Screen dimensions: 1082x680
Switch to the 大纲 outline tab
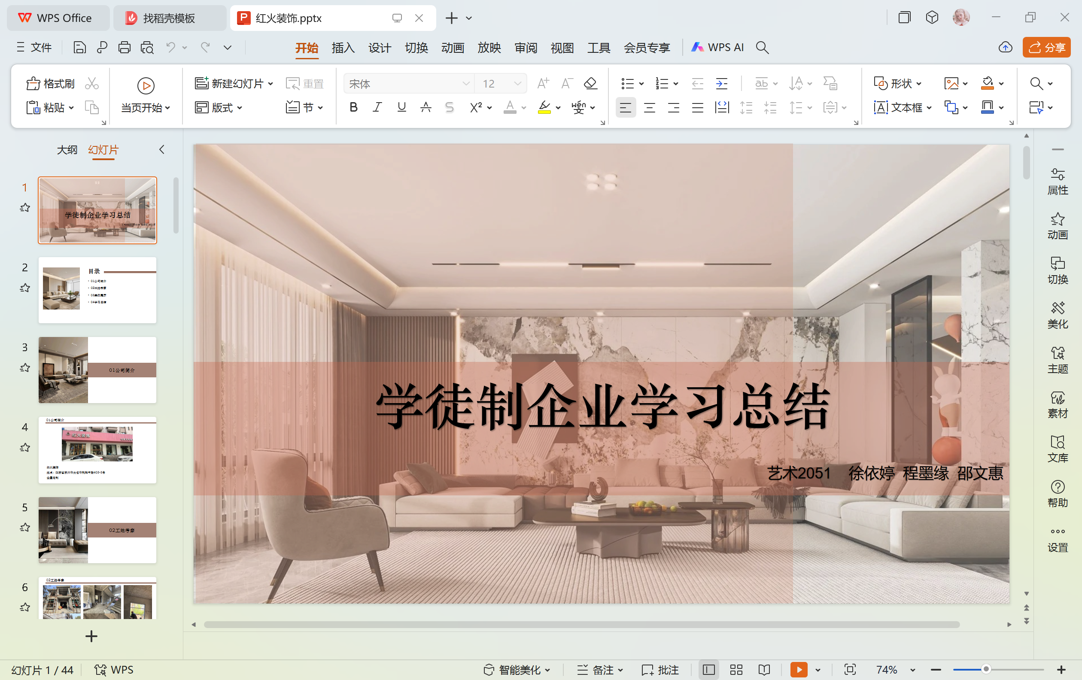[x=67, y=149]
